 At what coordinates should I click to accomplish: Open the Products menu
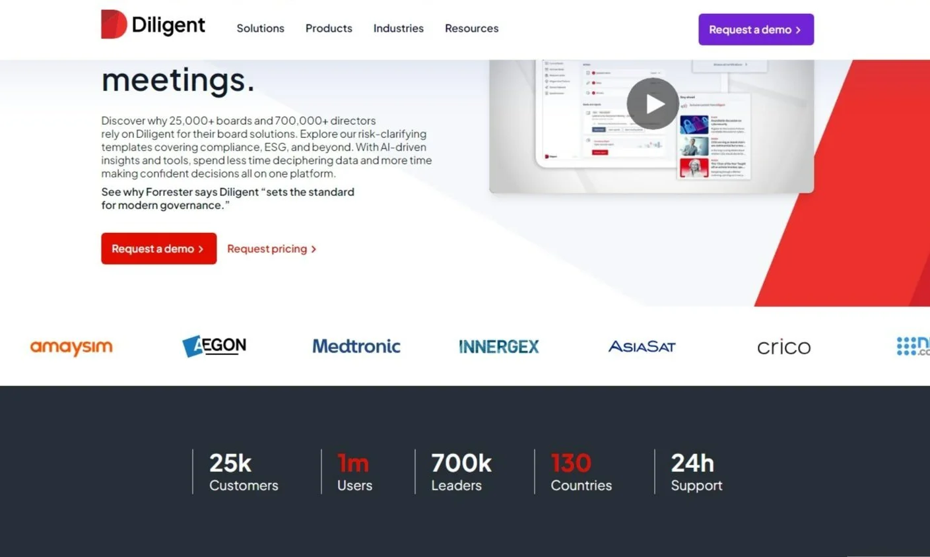[329, 28]
